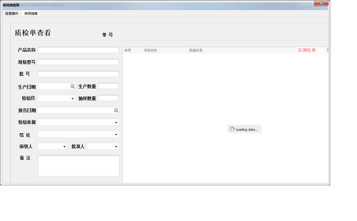This screenshot has height=221, width=357.
Task: Expand the 检验员 dropdown
Action: 72,98
